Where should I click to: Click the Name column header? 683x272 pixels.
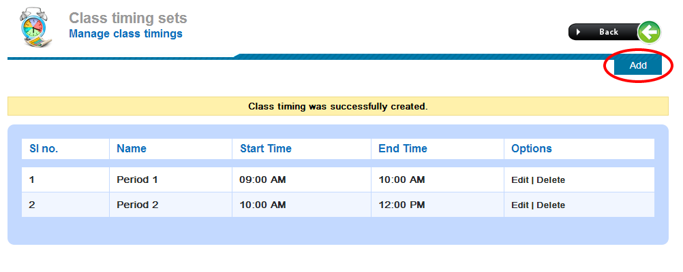pyautogui.click(x=132, y=149)
